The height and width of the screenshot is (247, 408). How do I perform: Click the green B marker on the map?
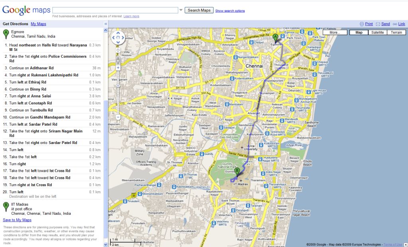pyautogui.click(x=237, y=172)
